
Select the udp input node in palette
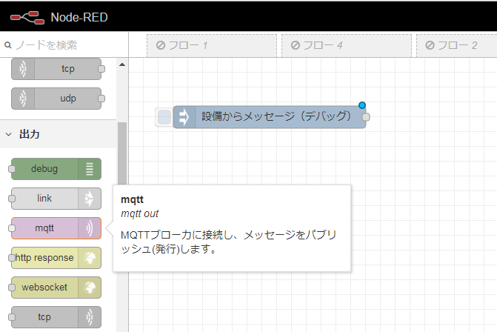56,99
